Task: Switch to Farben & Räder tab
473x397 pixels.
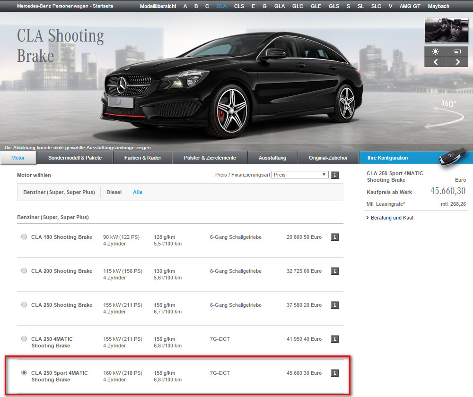Action: pos(142,158)
